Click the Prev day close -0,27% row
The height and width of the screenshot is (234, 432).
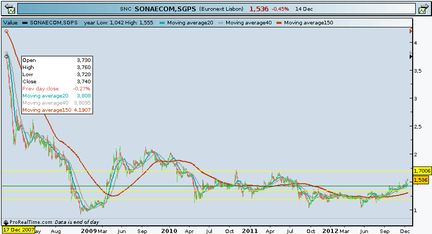(57, 89)
